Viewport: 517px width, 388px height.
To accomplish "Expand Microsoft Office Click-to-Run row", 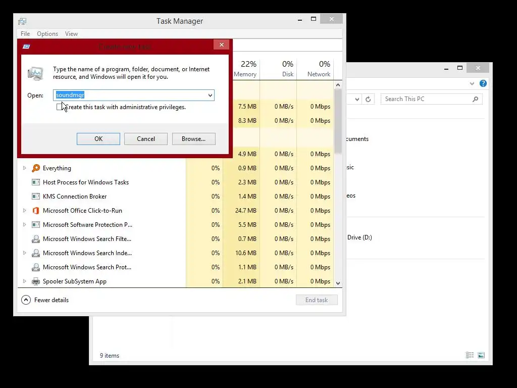I will pos(24,211).
